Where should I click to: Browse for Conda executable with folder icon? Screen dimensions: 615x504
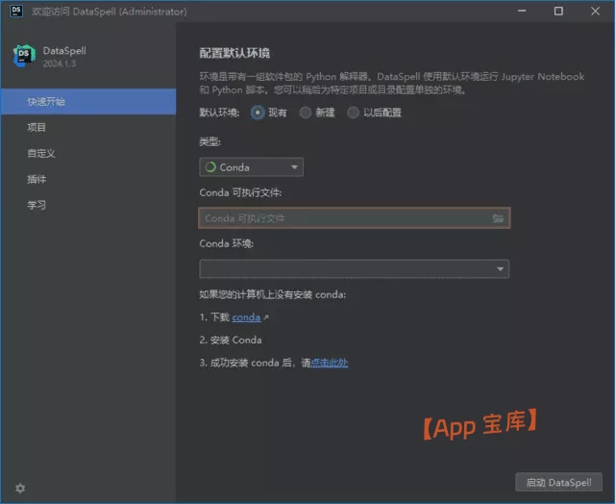pos(498,218)
